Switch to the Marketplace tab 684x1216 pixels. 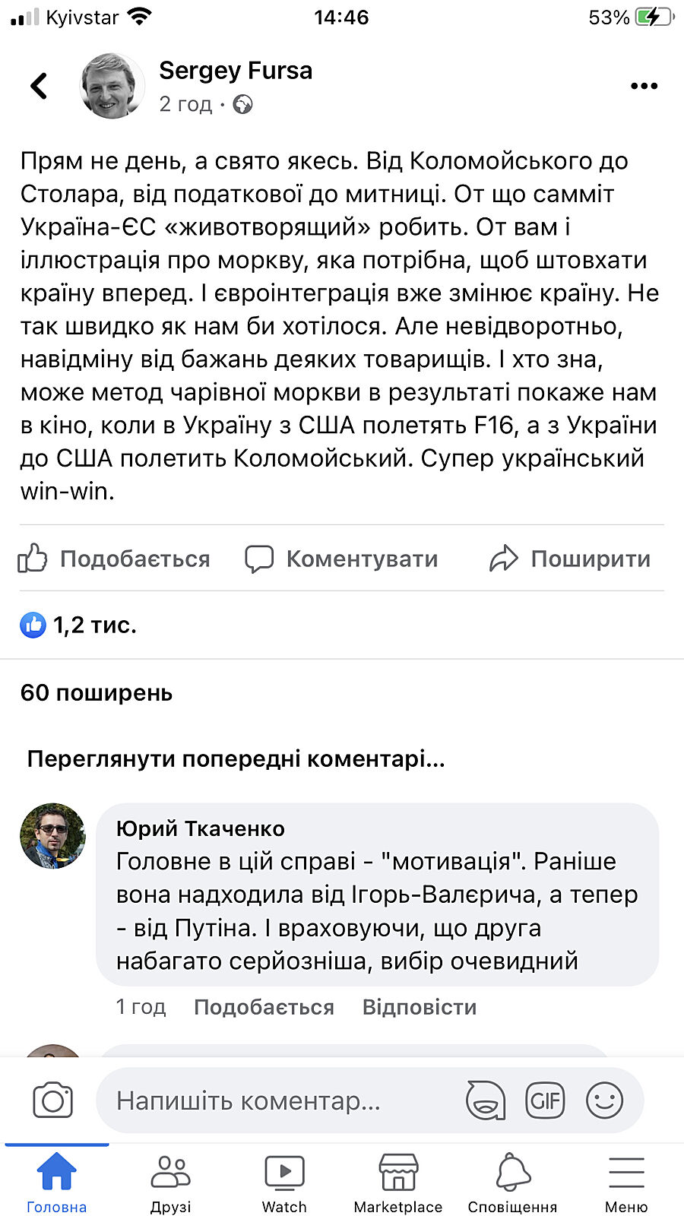pyautogui.click(x=398, y=1183)
